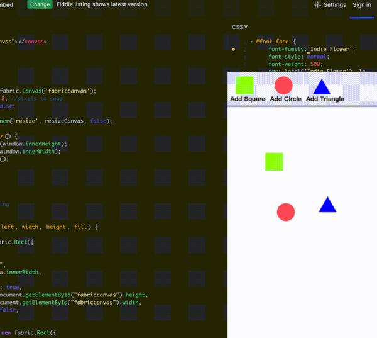Click the Add Circle label
The height and width of the screenshot is (338, 377).
click(286, 99)
